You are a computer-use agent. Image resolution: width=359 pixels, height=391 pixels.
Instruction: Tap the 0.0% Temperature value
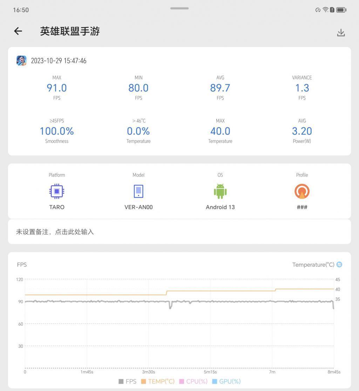click(138, 131)
